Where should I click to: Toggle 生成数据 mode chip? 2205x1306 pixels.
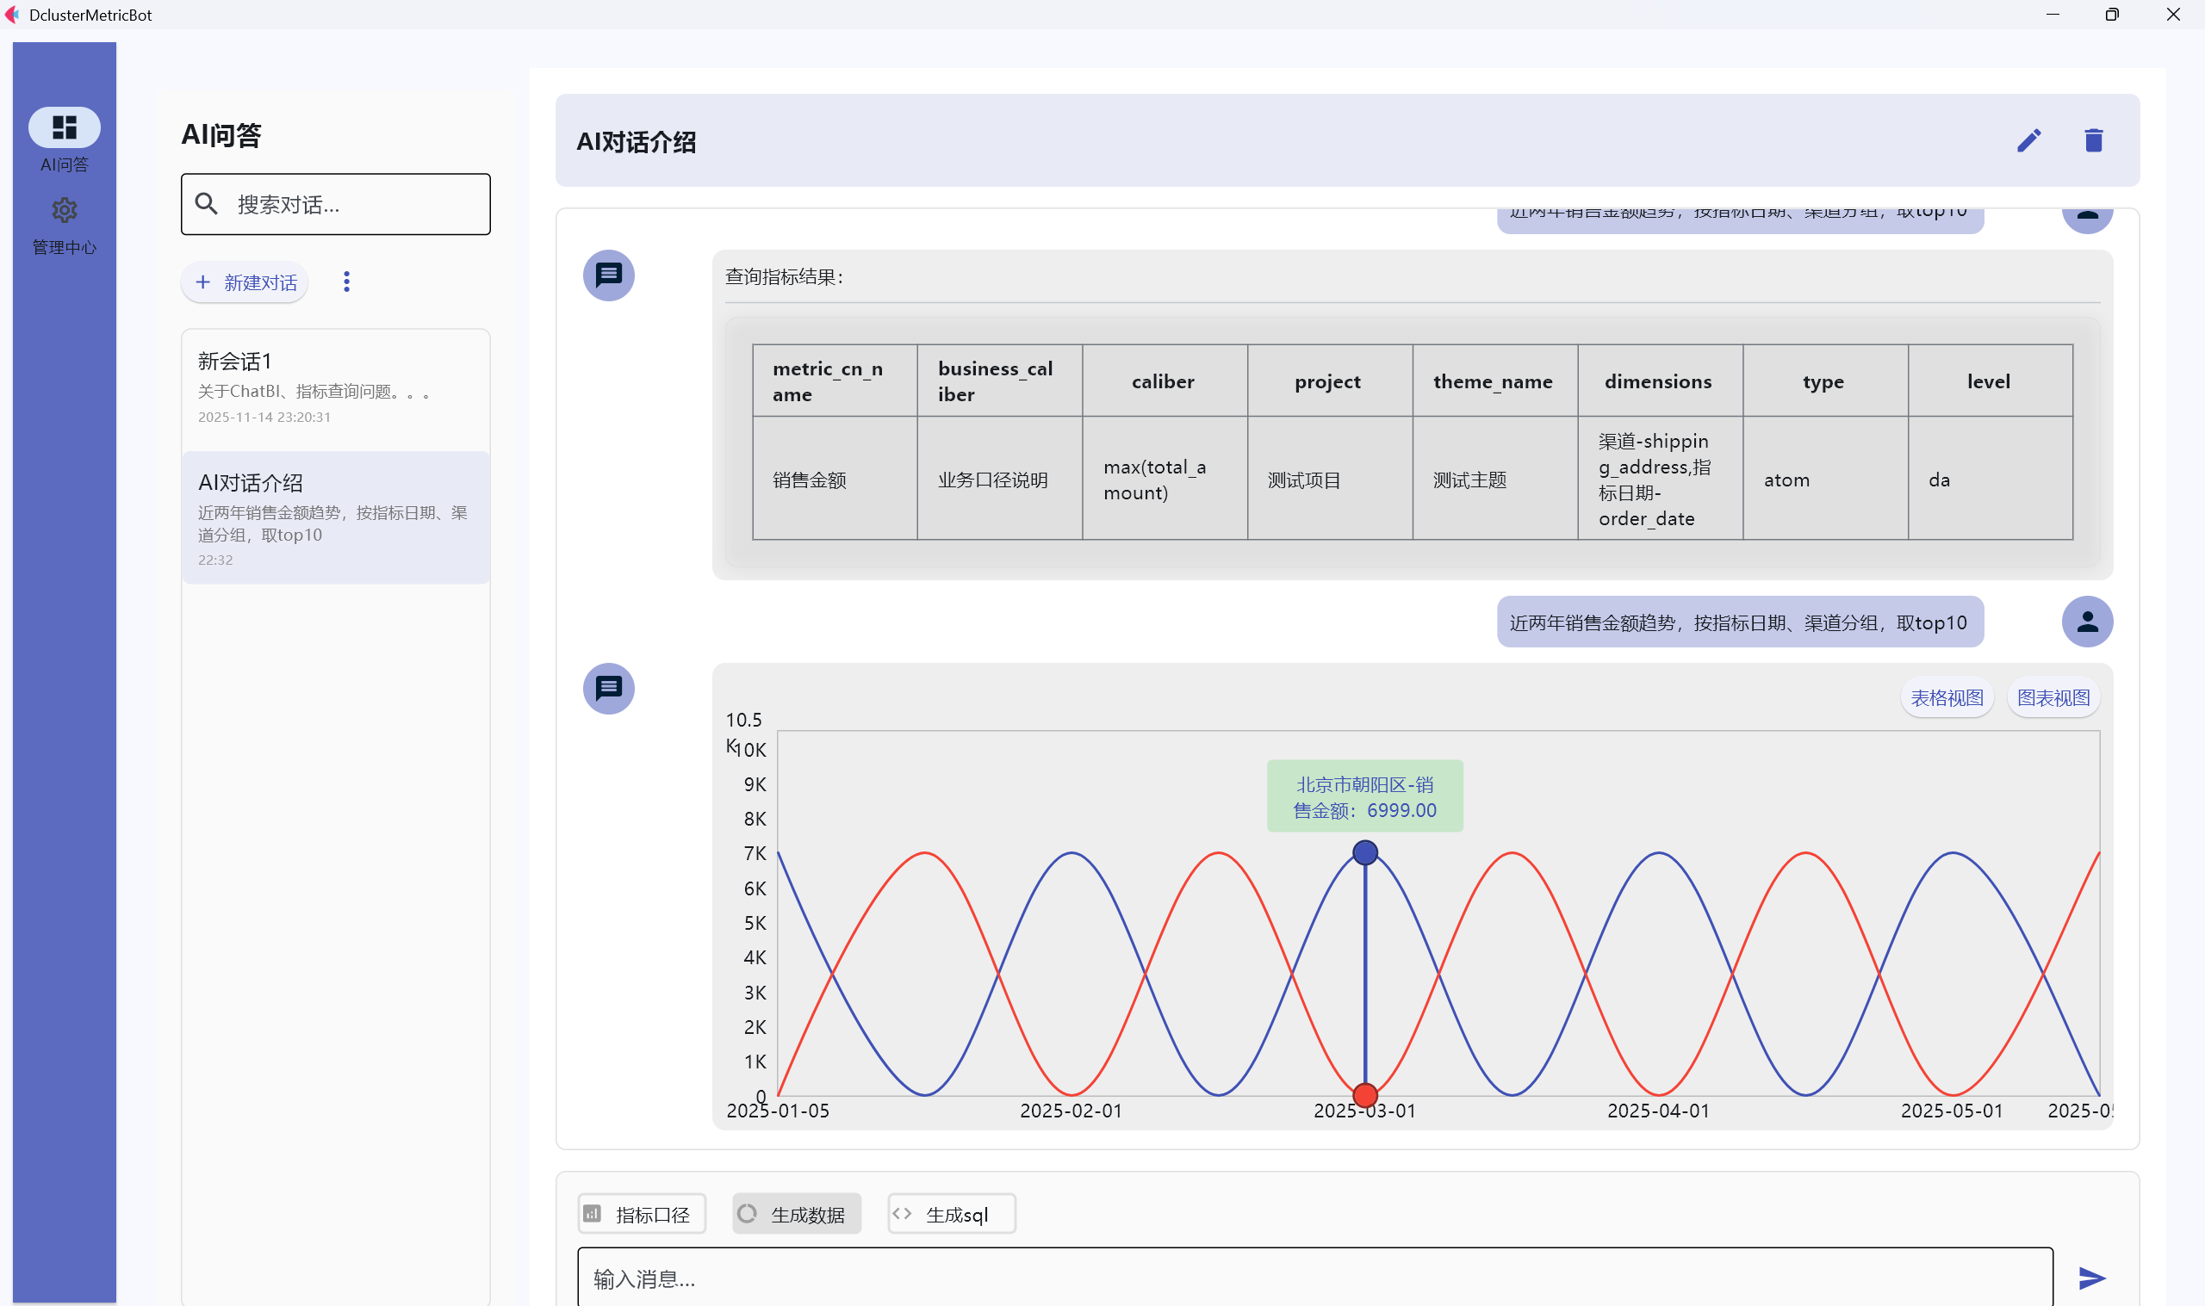(796, 1214)
